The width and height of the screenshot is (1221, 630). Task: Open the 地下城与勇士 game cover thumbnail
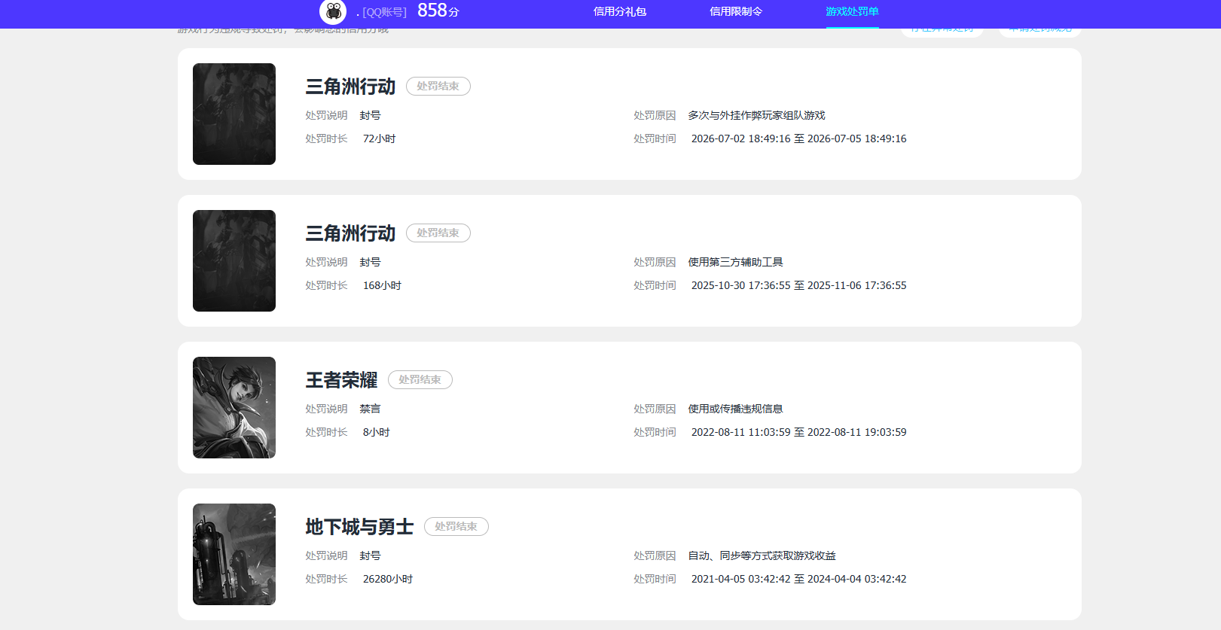pos(234,554)
